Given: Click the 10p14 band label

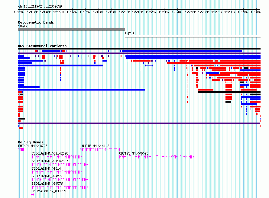Looking at the screenshot, I should (23, 26).
